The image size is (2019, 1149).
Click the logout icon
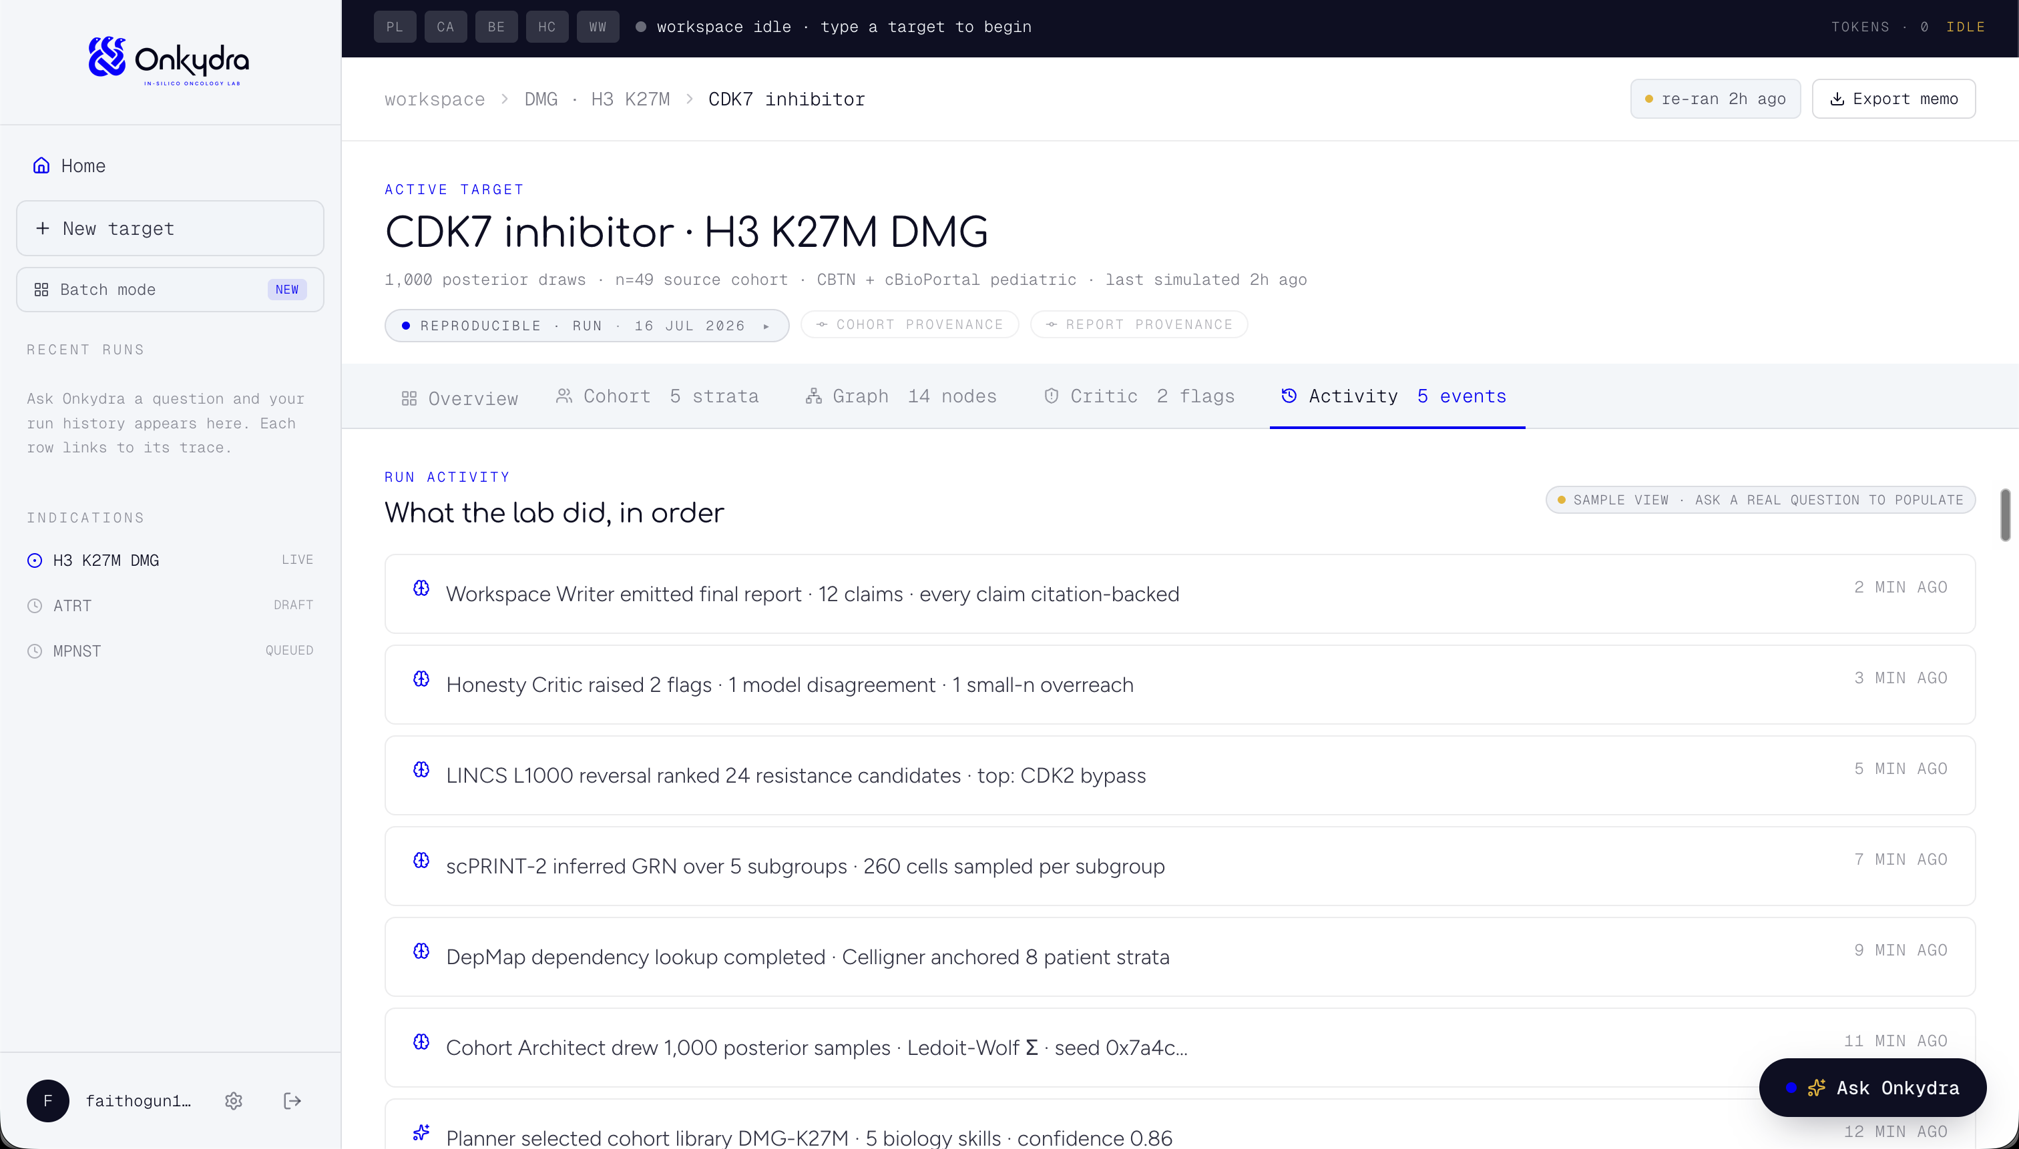click(x=292, y=1100)
